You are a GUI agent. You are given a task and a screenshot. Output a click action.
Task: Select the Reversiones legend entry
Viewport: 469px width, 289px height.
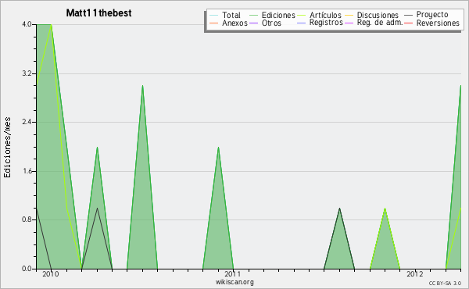[438, 23]
